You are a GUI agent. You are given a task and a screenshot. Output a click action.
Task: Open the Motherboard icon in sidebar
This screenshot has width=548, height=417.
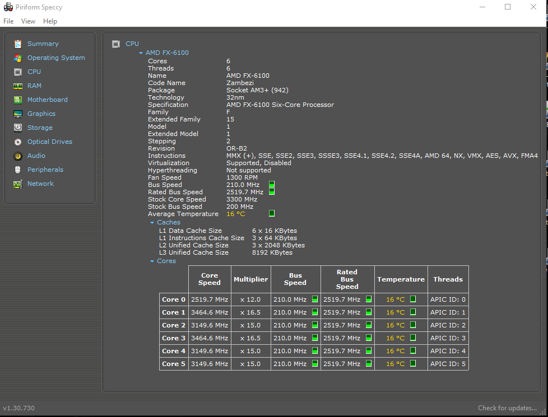[x=18, y=100]
